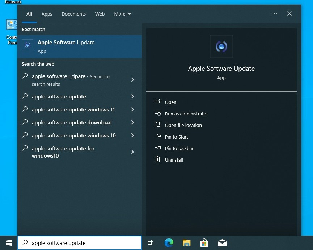Click magnifier icon beside 'apple software udpate' suggestion
The image size is (313, 250).
[x=25, y=76]
